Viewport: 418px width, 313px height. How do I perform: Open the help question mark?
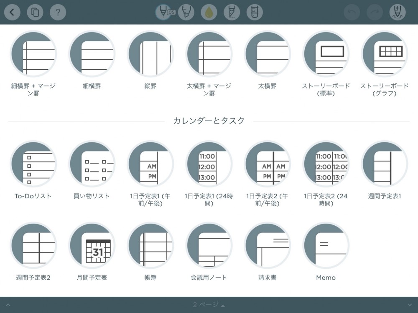tap(58, 12)
